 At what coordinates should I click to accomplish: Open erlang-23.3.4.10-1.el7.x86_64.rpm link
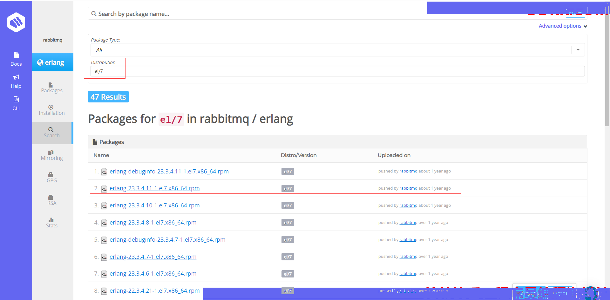(x=155, y=205)
